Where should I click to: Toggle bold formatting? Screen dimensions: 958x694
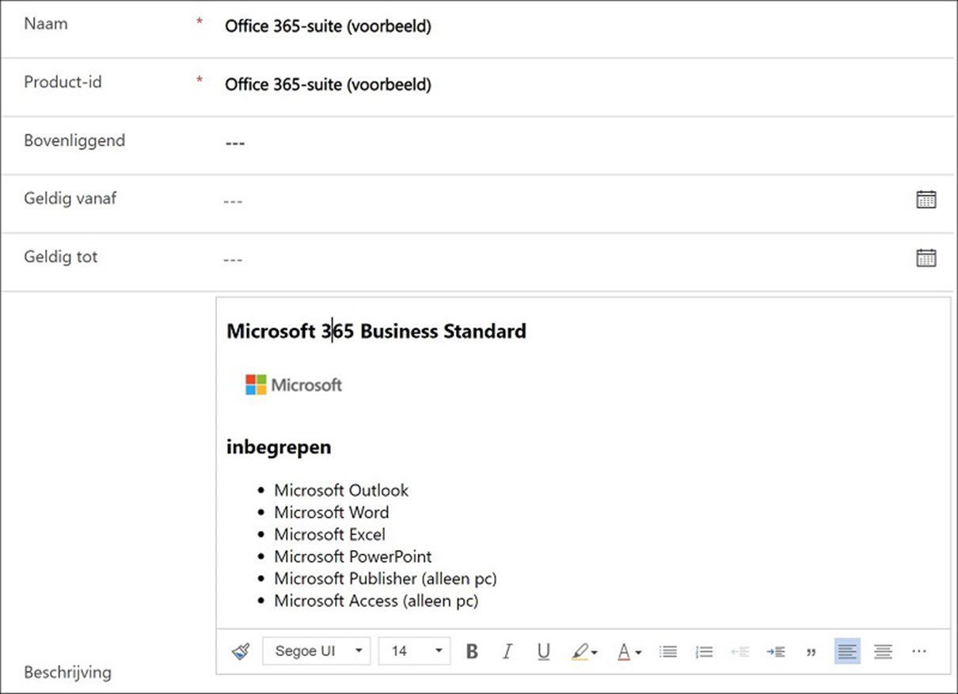click(472, 651)
